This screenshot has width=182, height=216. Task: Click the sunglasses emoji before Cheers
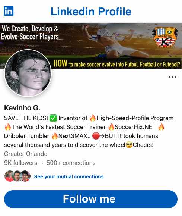pos(129,145)
